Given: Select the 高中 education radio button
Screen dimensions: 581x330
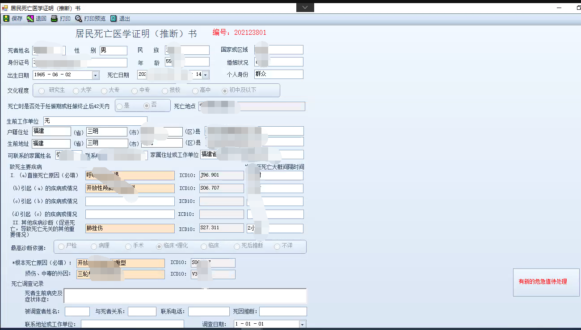Looking at the screenshot, I should [195, 91].
